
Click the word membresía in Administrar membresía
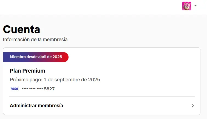pos(50,106)
